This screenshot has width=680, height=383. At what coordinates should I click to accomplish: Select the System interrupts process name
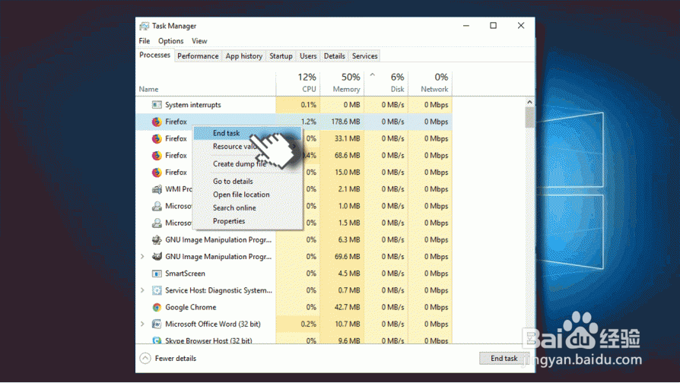click(x=193, y=105)
